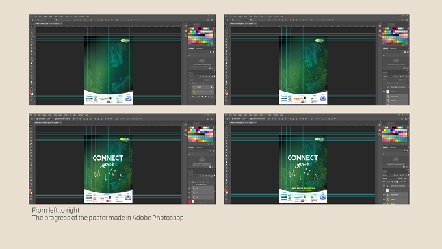Toggle Auto-Select checkbox in top-right screenshot

(232, 20)
